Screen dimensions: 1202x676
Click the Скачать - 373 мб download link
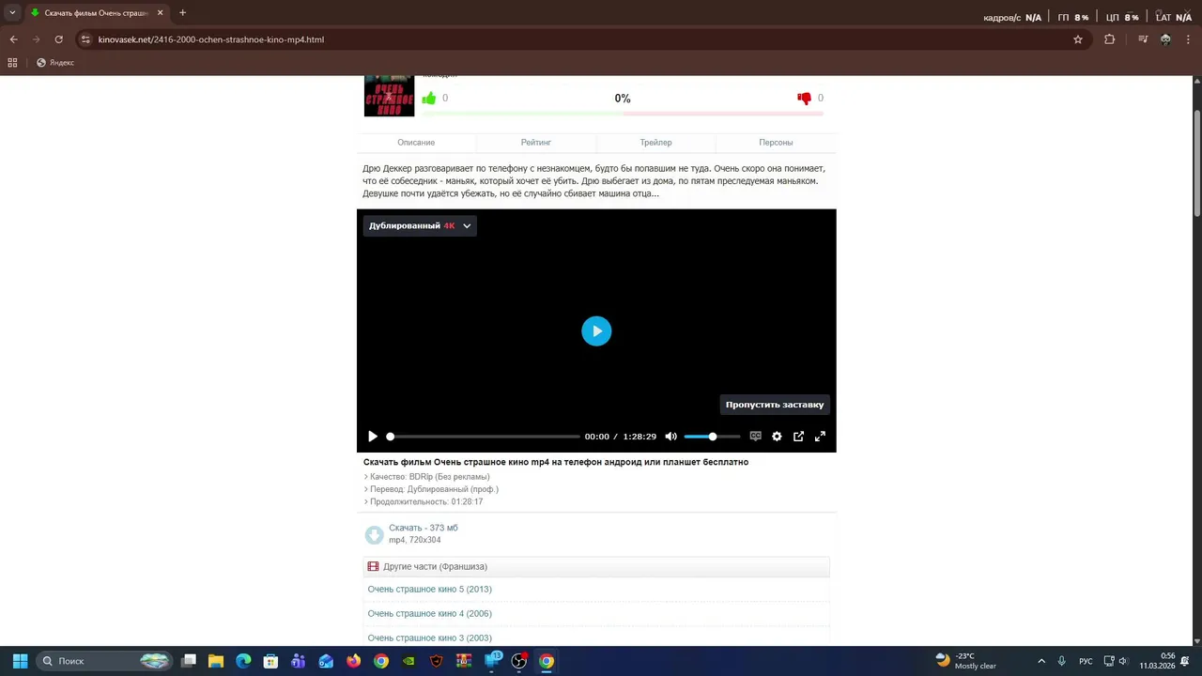(x=424, y=528)
